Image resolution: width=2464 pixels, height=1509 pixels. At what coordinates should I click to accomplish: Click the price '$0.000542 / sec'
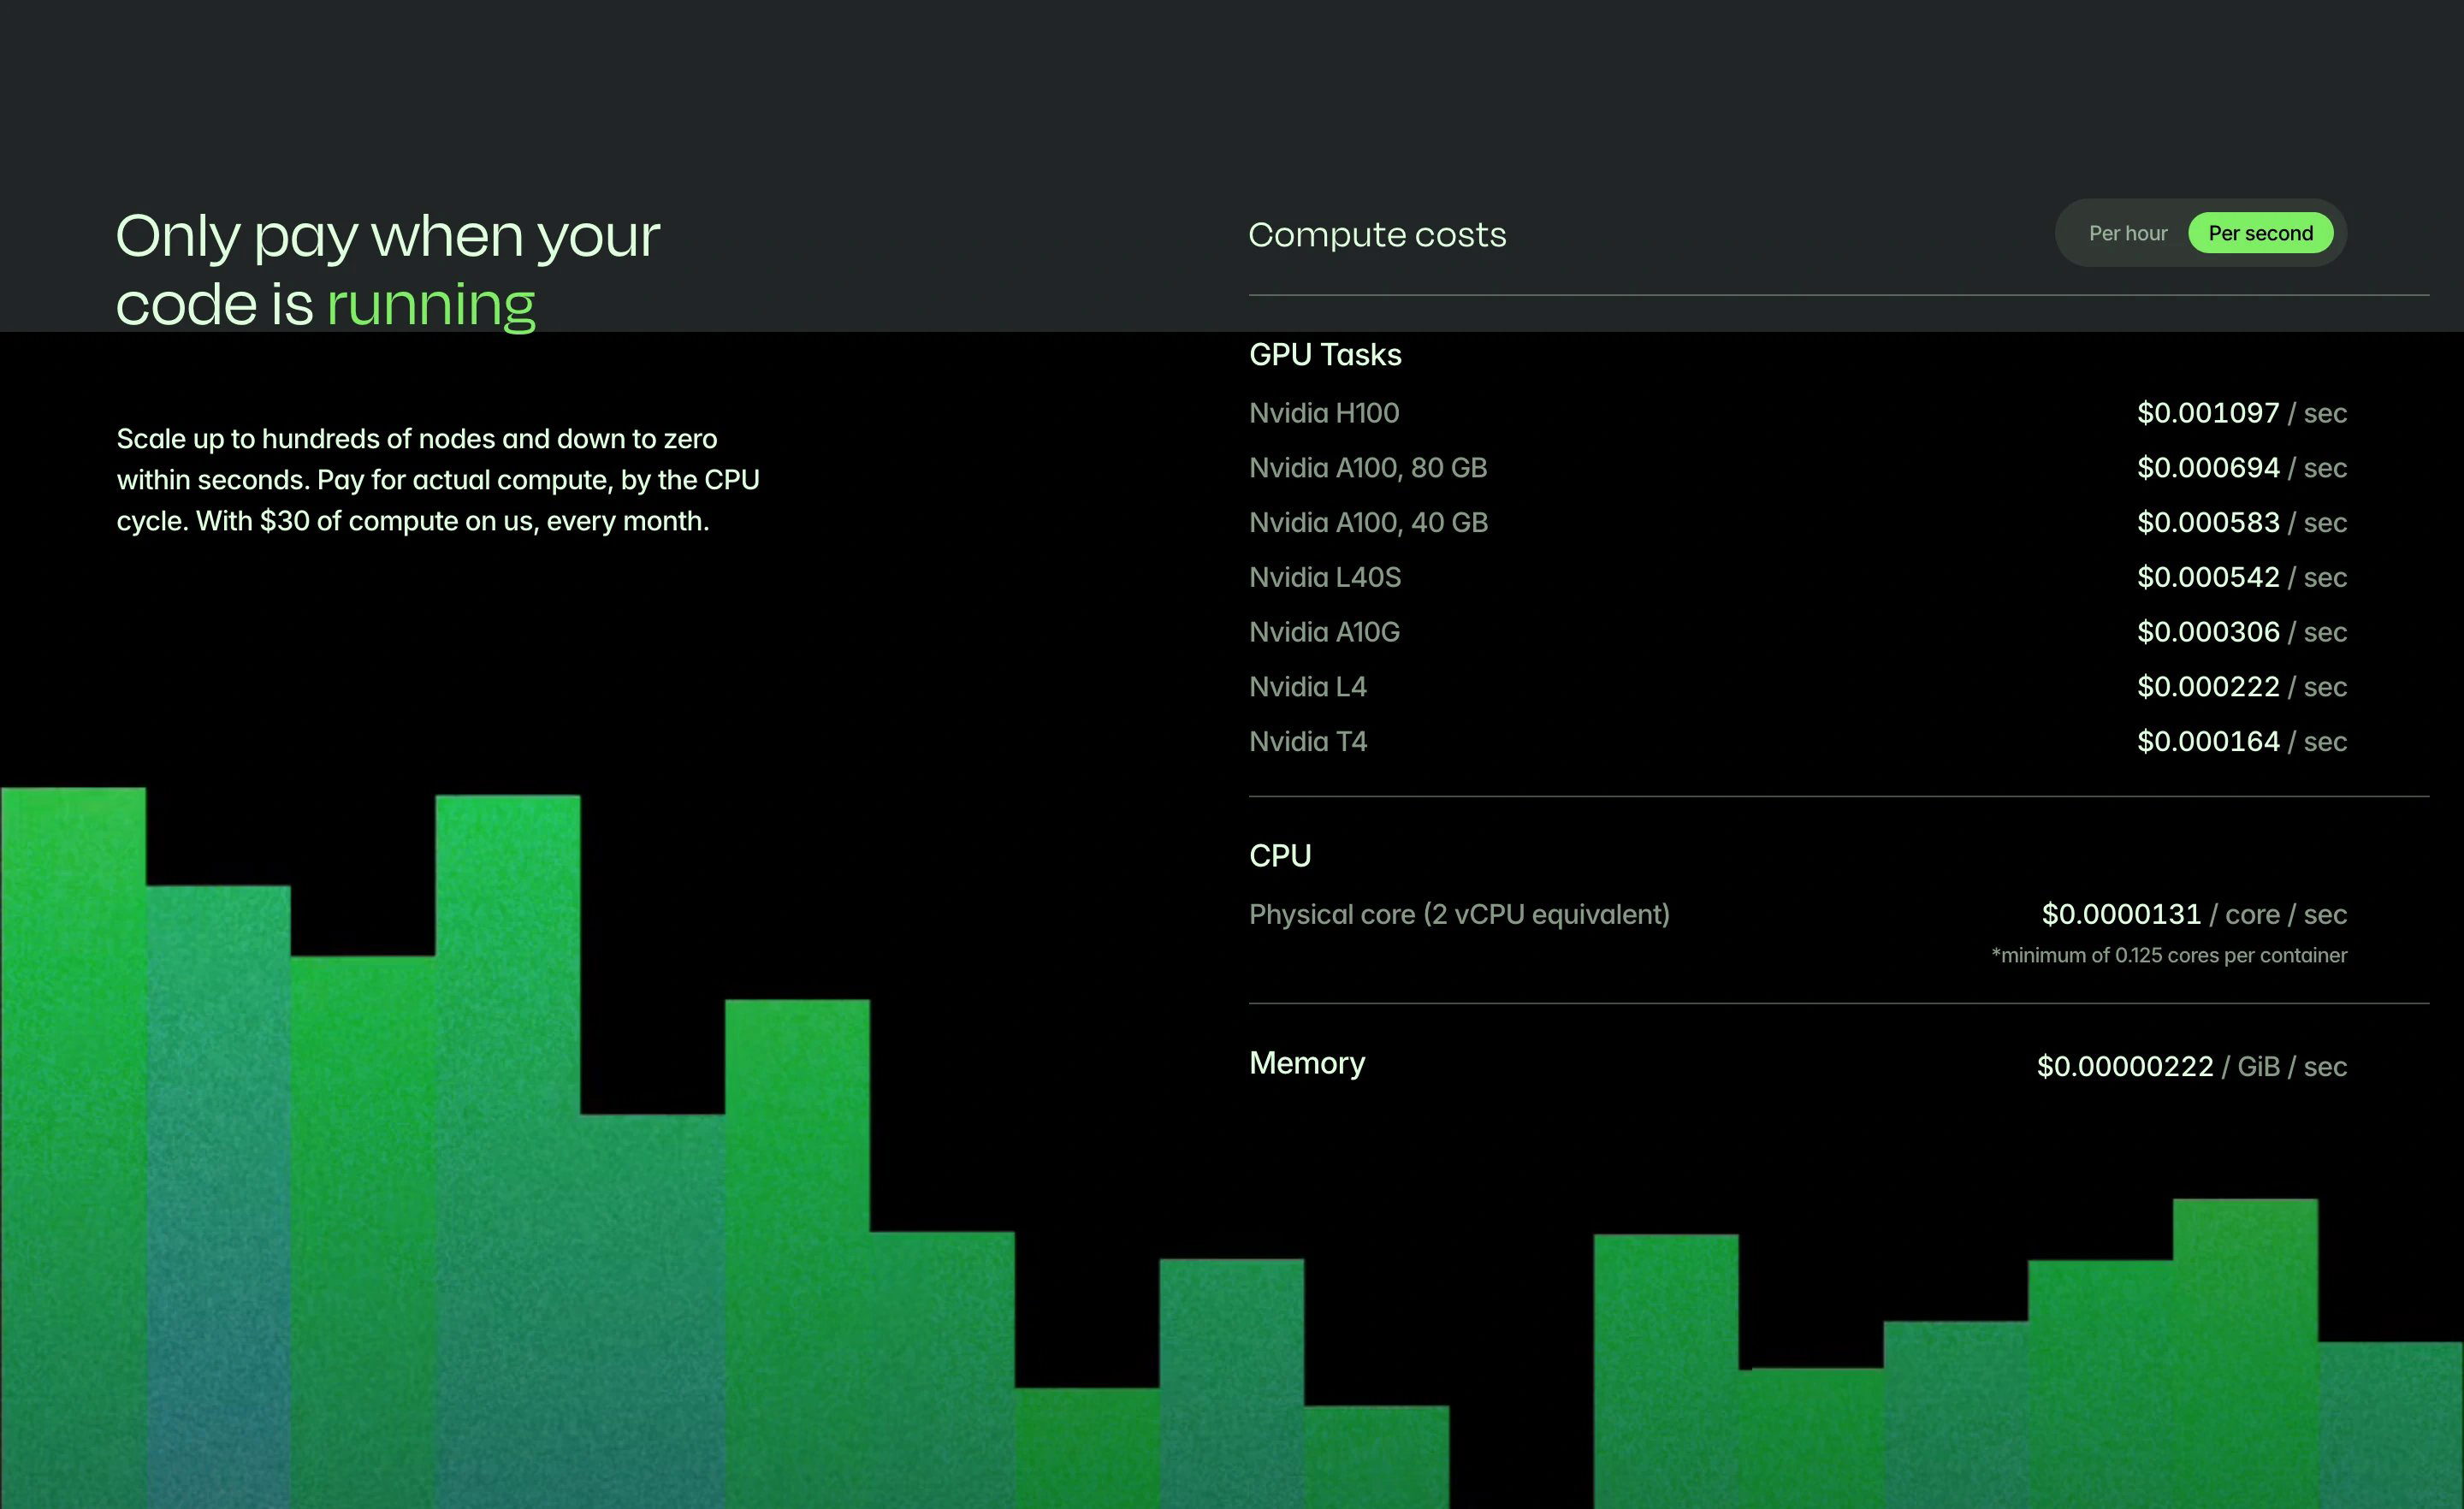2241,577
